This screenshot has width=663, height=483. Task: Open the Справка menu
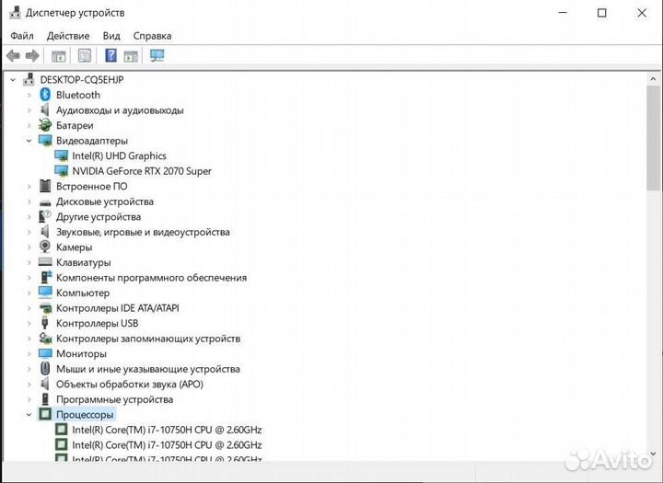click(152, 36)
